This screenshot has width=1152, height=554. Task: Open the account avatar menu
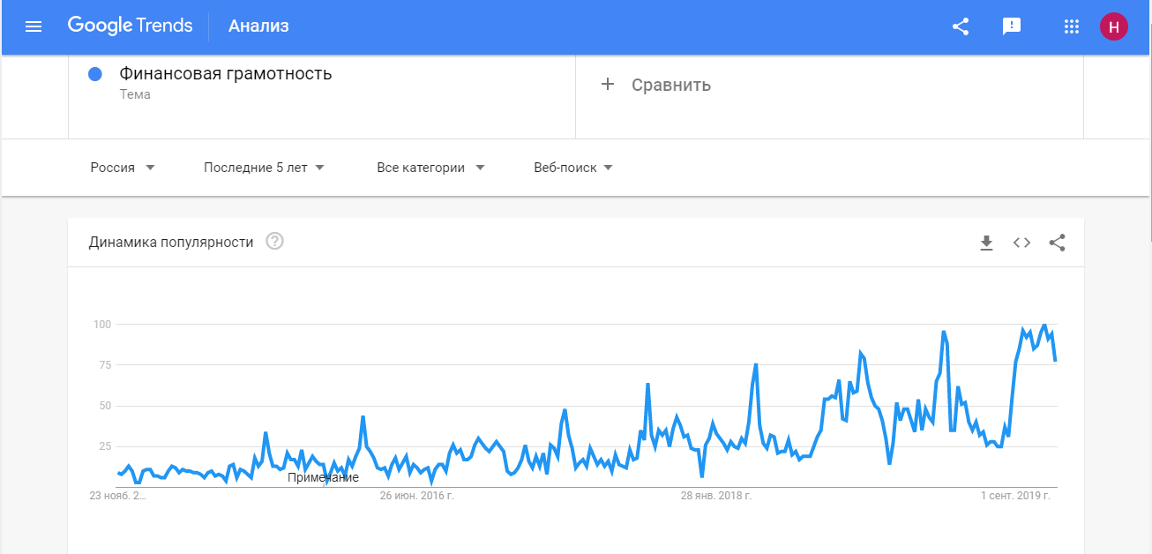click(1114, 26)
